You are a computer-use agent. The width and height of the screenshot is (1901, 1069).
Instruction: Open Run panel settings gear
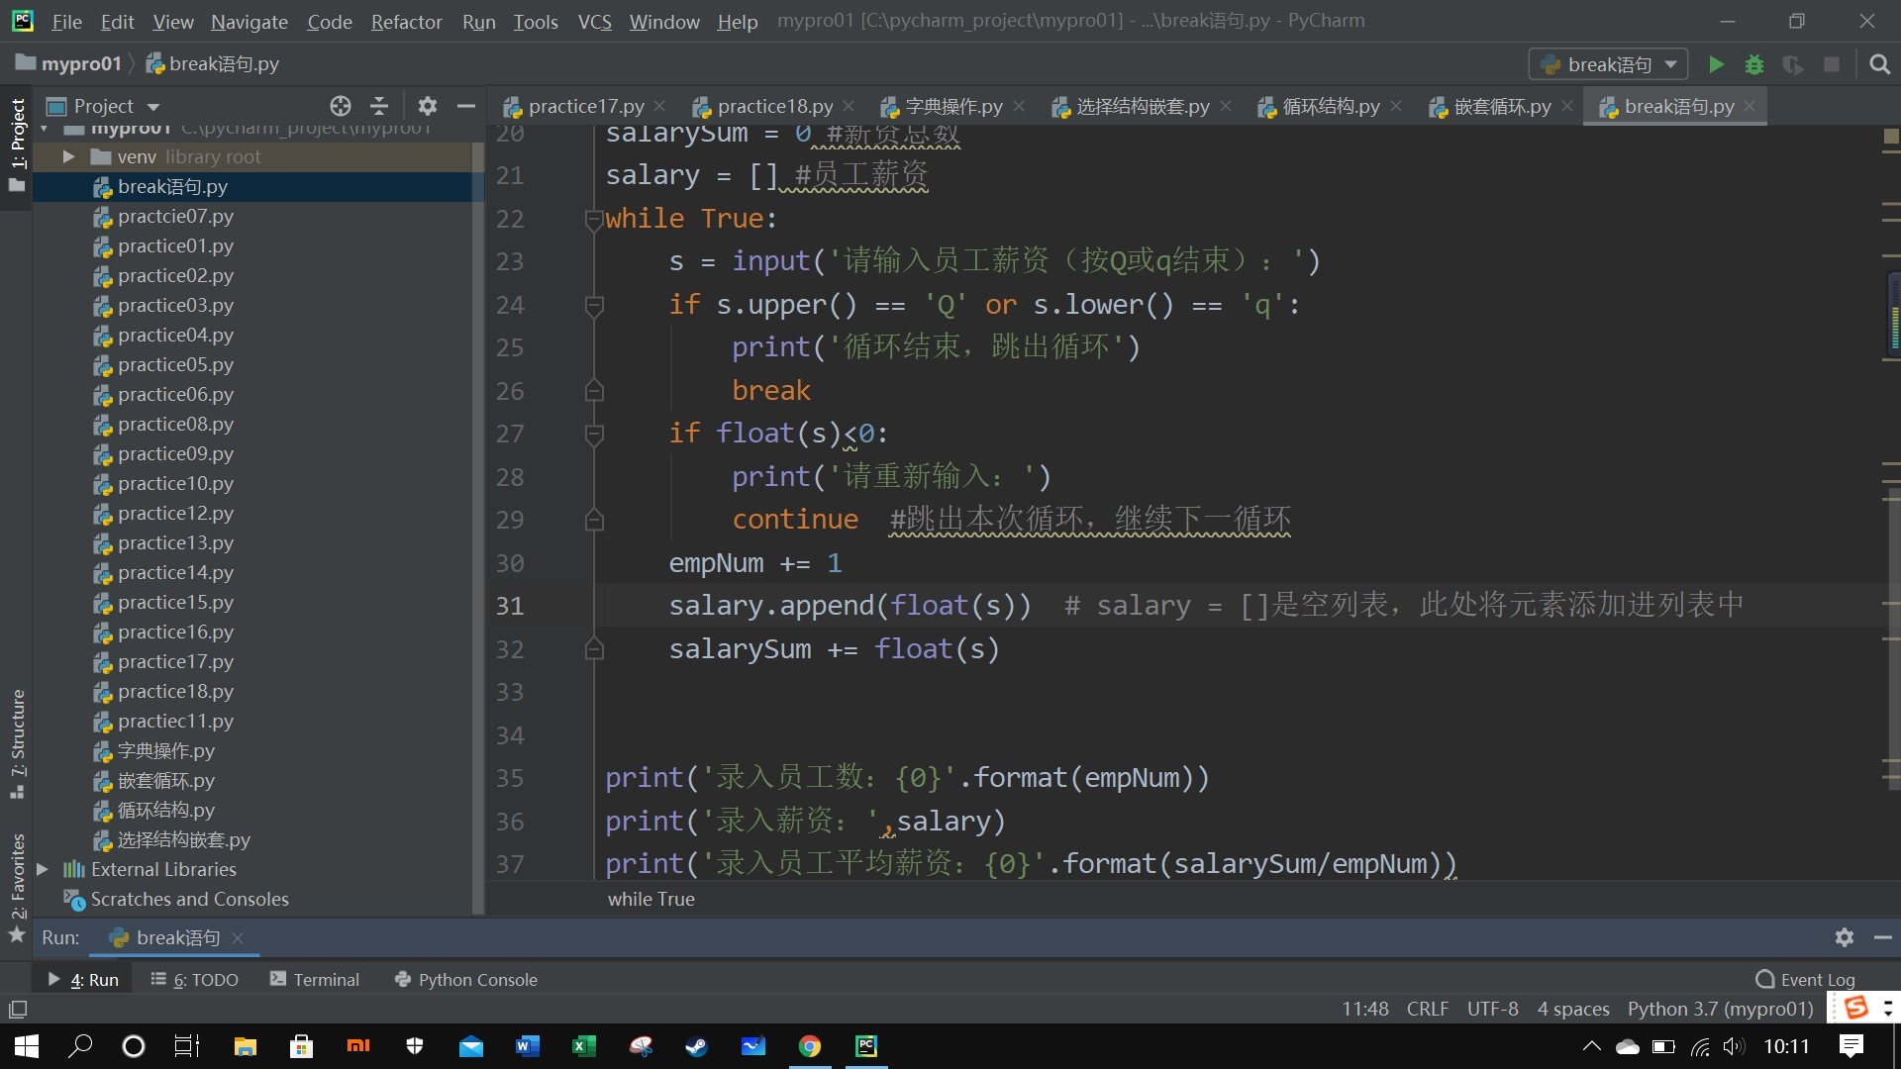1844,936
